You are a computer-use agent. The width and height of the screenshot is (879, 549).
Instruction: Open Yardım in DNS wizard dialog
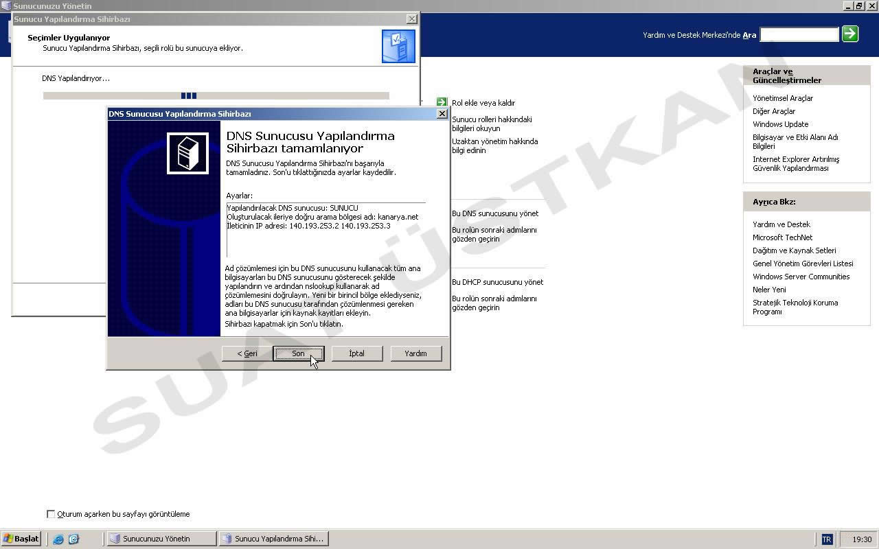[415, 353]
